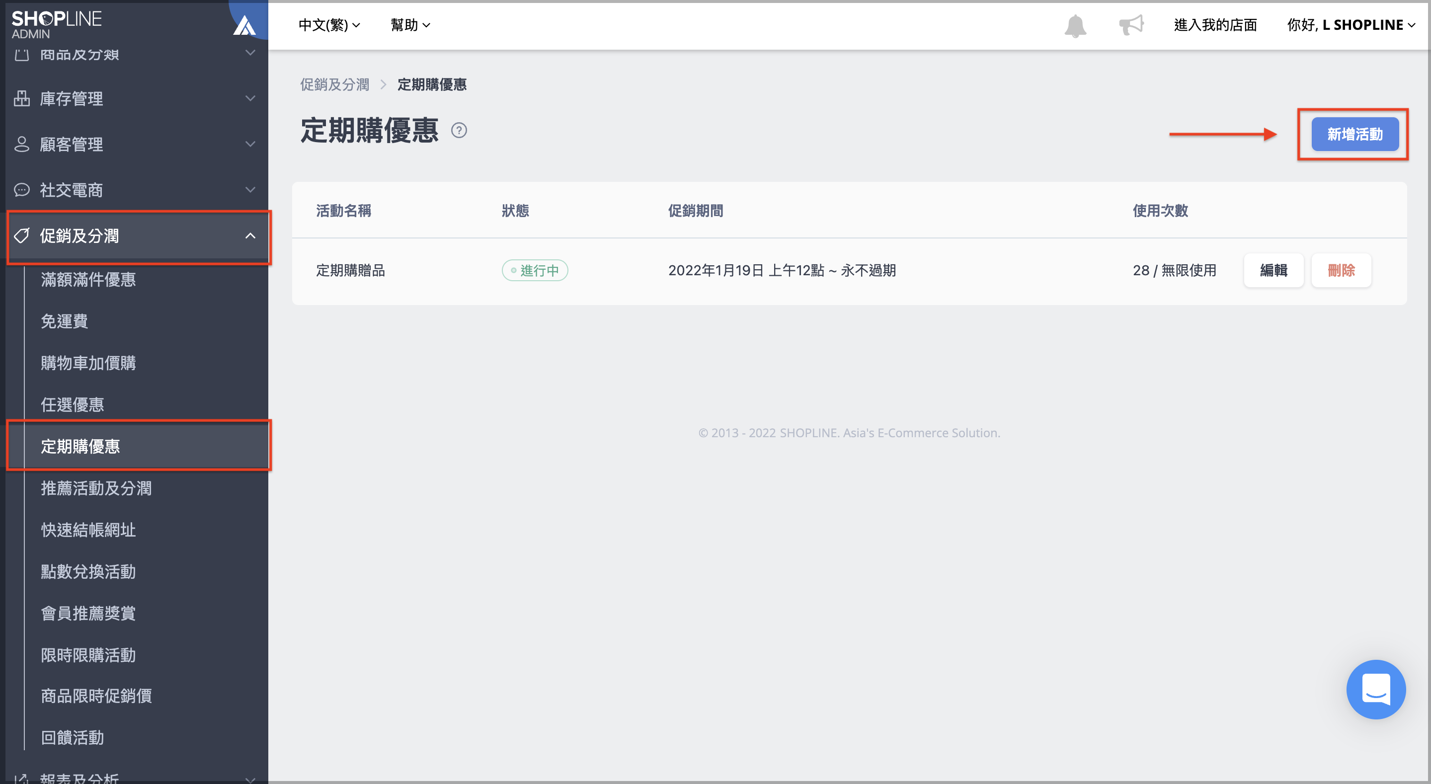Open the 中文(繁) language dropdown
The height and width of the screenshot is (784, 1431).
(x=329, y=25)
